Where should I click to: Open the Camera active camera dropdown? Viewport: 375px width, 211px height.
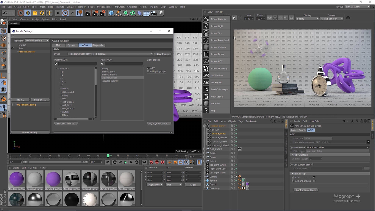(x=331, y=19)
